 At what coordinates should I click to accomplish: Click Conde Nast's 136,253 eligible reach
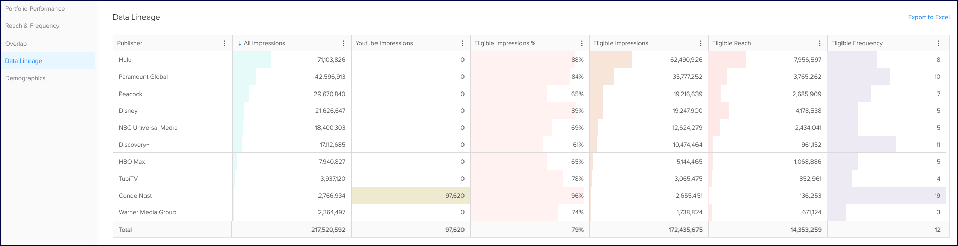click(810, 196)
